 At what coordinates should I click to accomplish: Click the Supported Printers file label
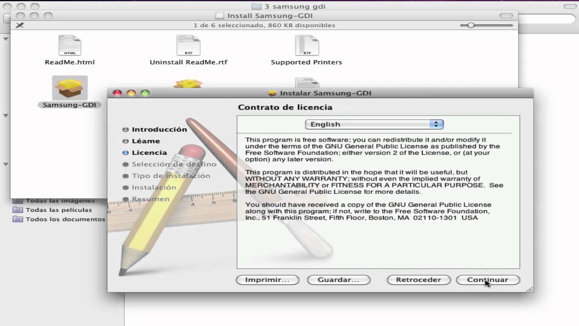point(307,62)
